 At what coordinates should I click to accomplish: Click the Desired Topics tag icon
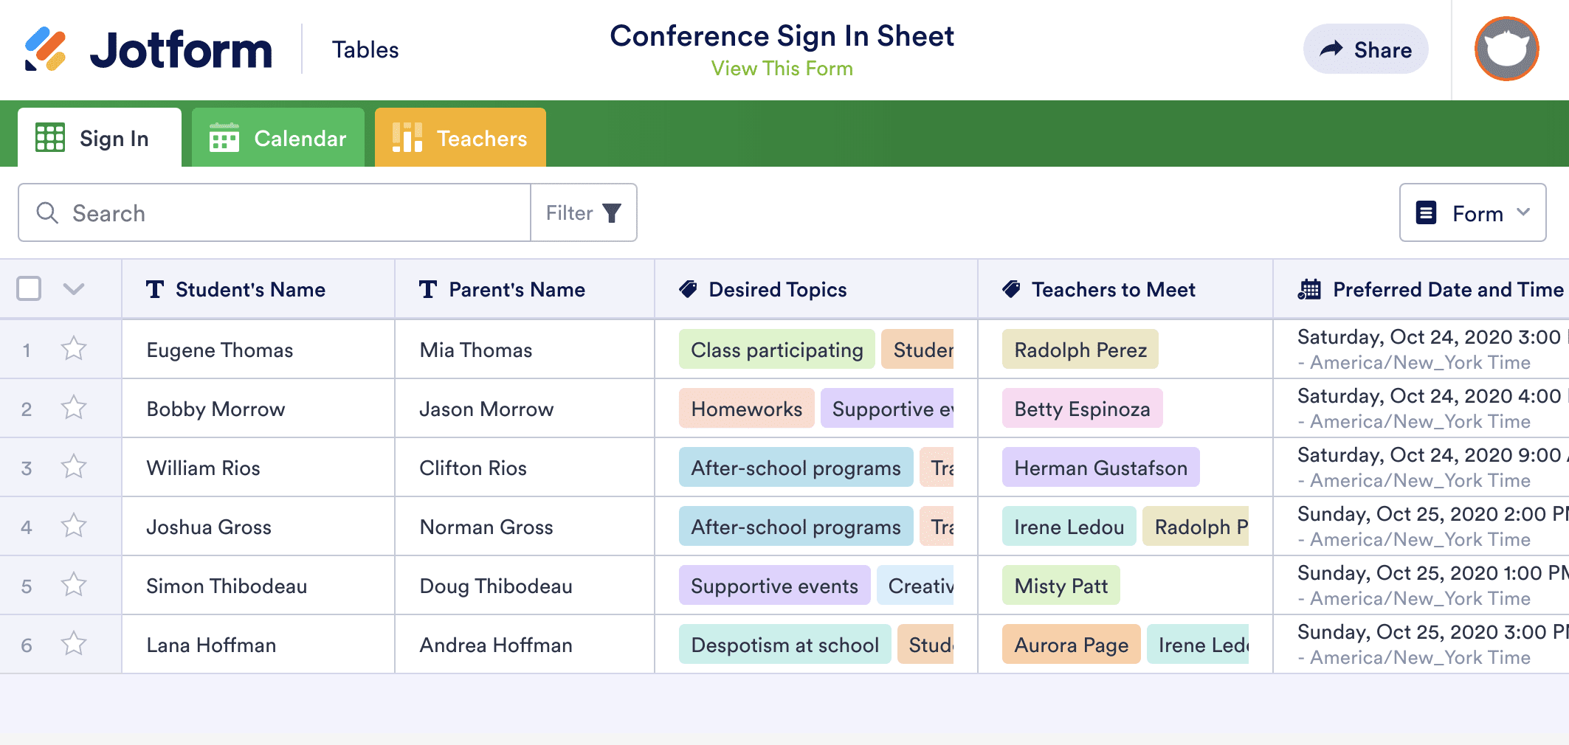[688, 290]
